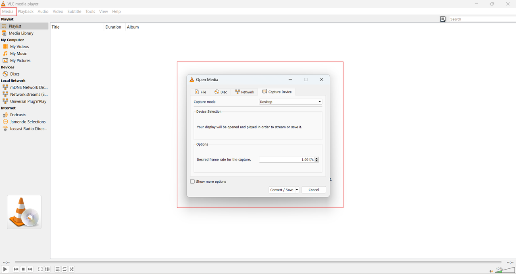
Task: Toggle the playlist view icon
Action: [58, 269]
